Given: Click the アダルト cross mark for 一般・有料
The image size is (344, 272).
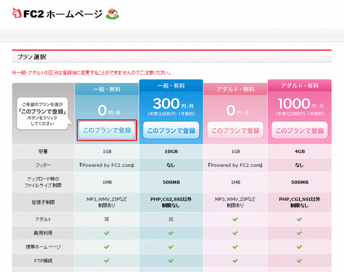Looking at the screenshot, I should tap(171, 219).
